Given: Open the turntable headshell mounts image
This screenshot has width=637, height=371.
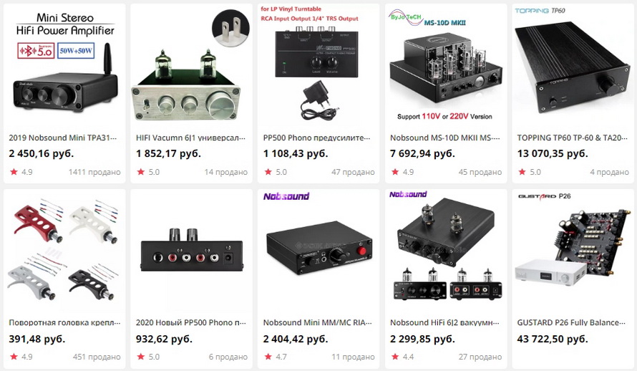Looking at the screenshot, I should (64, 250).
